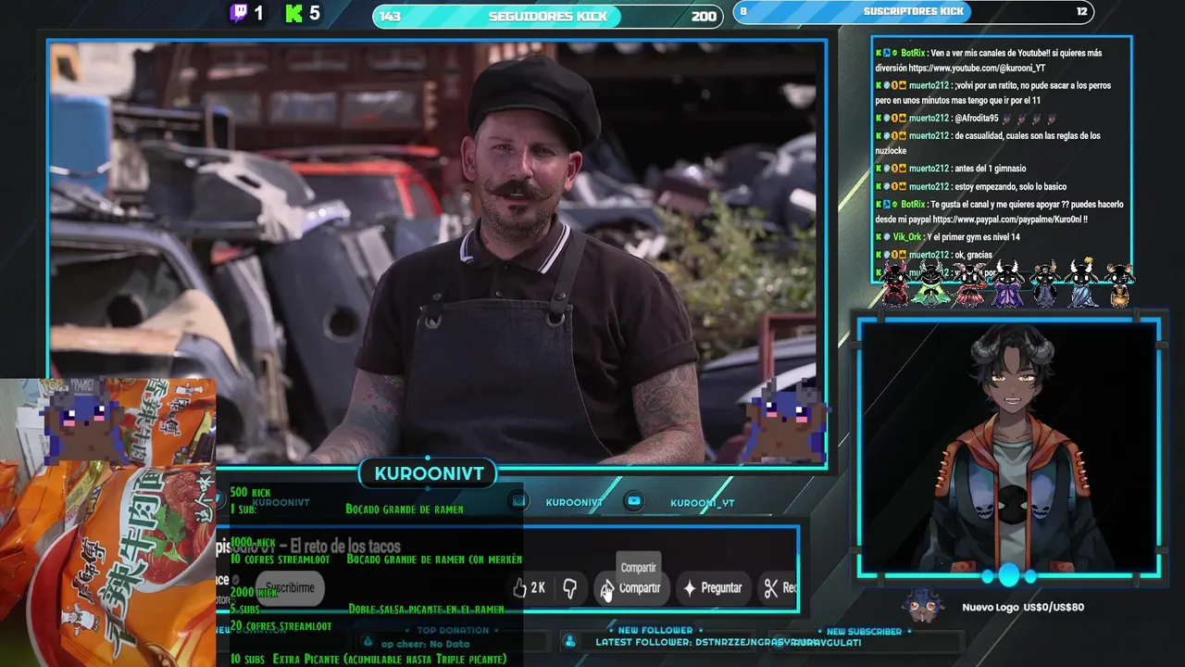
Task: Click the green Kick logo icon
Action: (294, 13)
